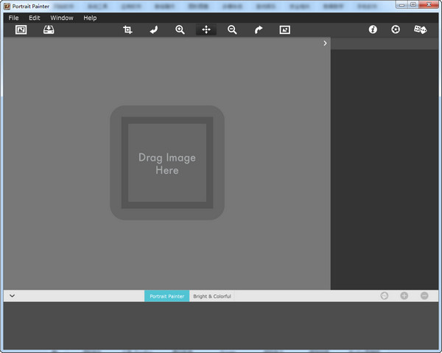Click the Fit Image to Window icon
This screenshot has width=442, height=353.
coord(284,29)
